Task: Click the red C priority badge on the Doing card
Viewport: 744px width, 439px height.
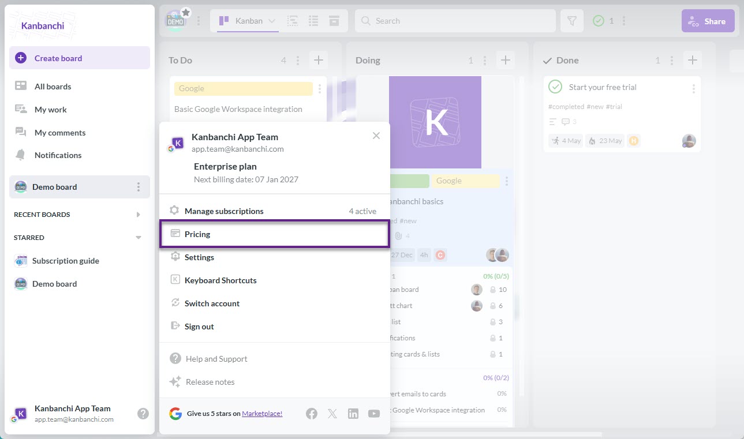Action: click(x=440, y=255)
